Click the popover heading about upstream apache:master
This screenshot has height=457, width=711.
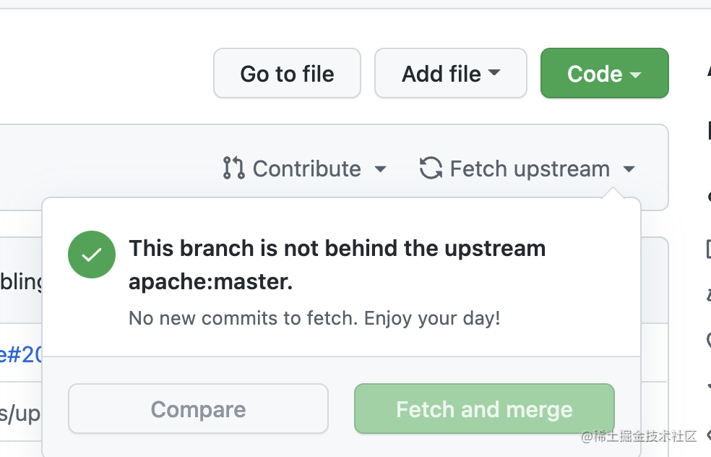click(337, 264)
